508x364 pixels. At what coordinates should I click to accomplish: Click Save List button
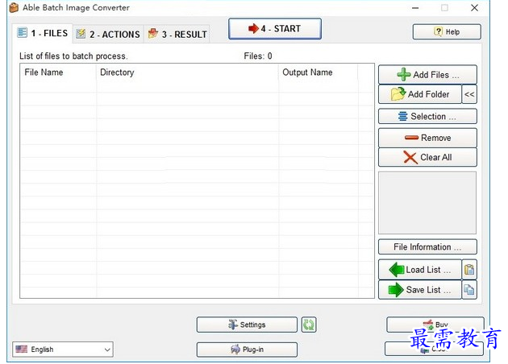coord(420,290)
